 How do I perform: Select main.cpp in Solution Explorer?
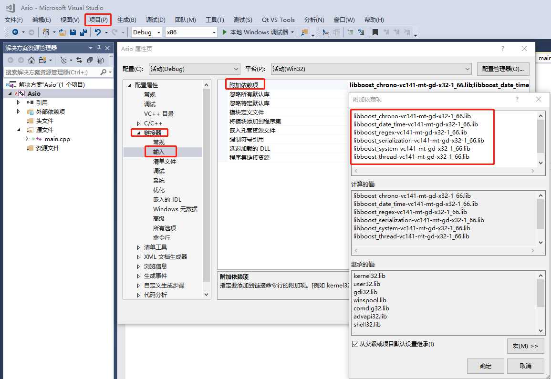[57, 139]
